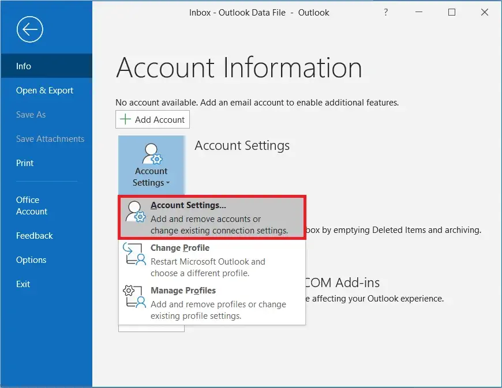Expand the Account Settings dropdown button
502x388 pixels.
pyautogui.click(x=151, y=165)
